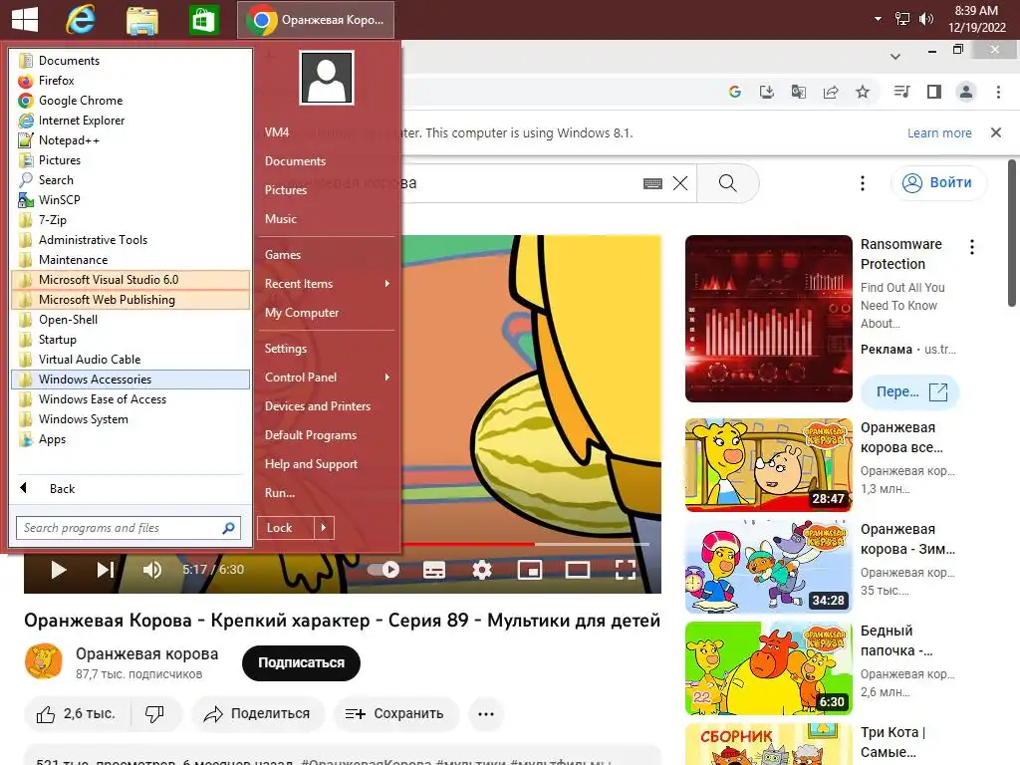Click the Search programs and files field
Viewport: 1020px width, 765px height.
(128, 528)
